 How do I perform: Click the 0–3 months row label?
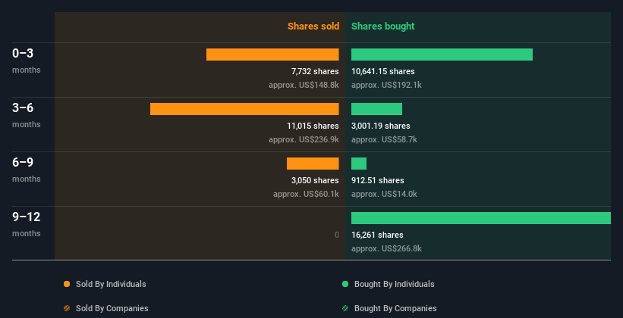point(26,61)
